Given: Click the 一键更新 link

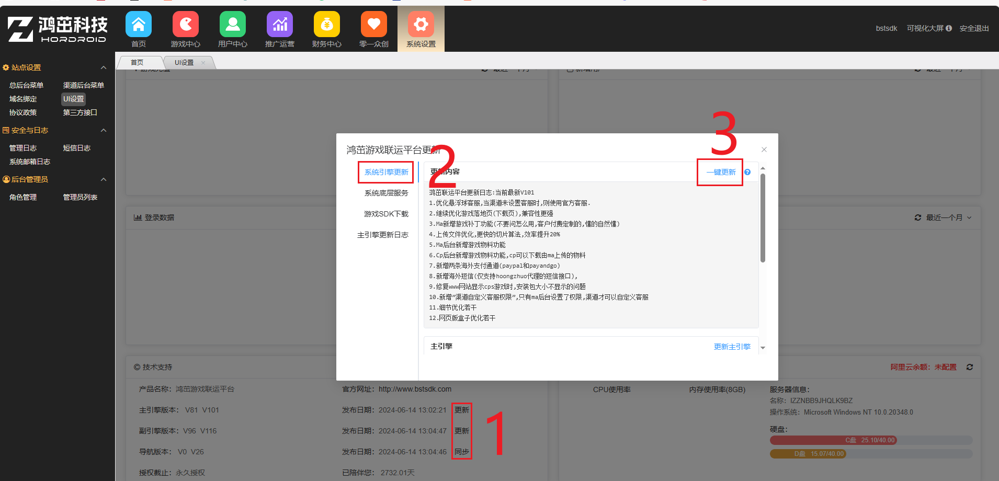Looking at the screenshot, I should [721, 172].
